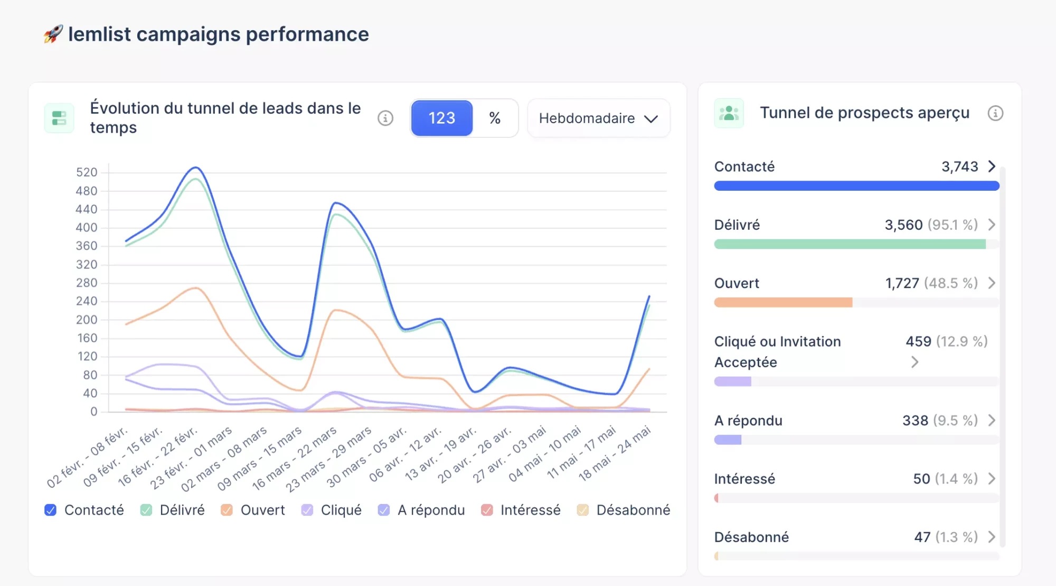Click the funnel evolution chart icon

[x=59, y=118]
